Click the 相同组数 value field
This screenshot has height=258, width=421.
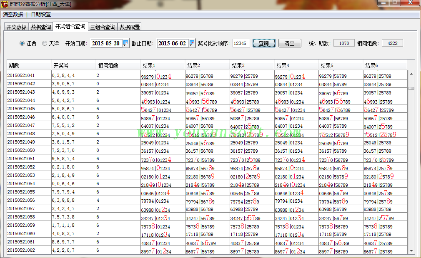coord(392,43)
